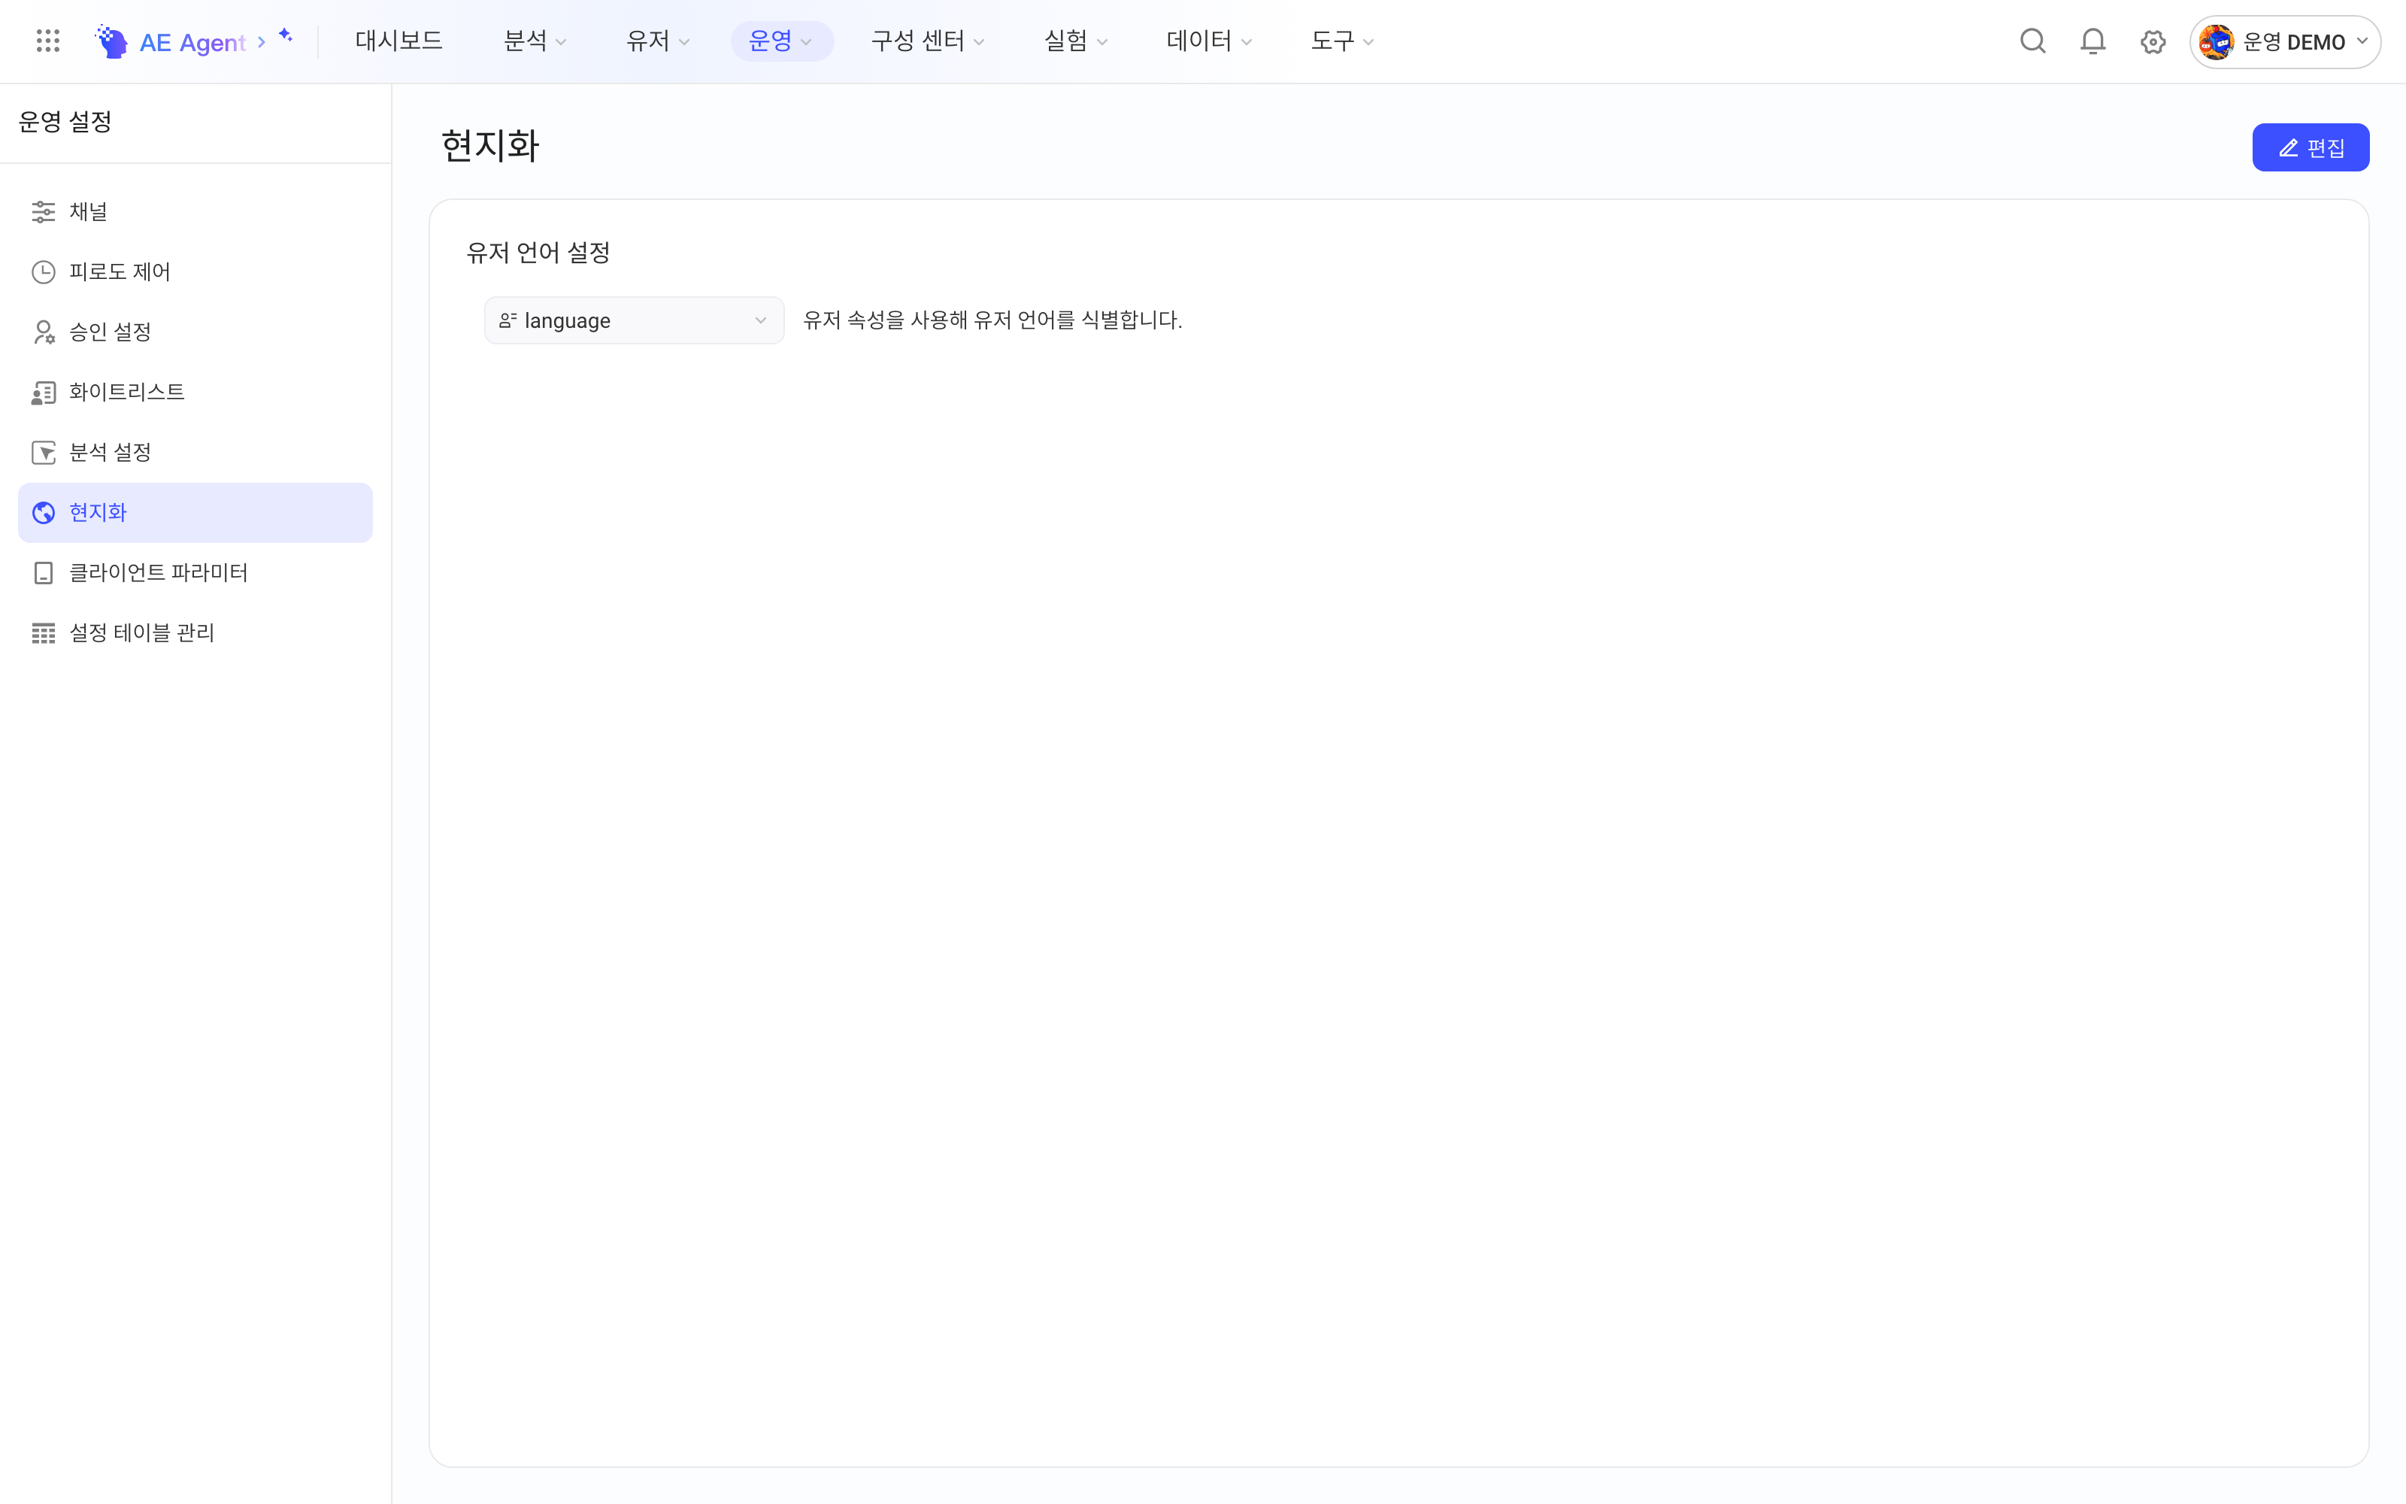Click the AE Agent breadcrumb link

pyautogui.click(x=192, y=42)
